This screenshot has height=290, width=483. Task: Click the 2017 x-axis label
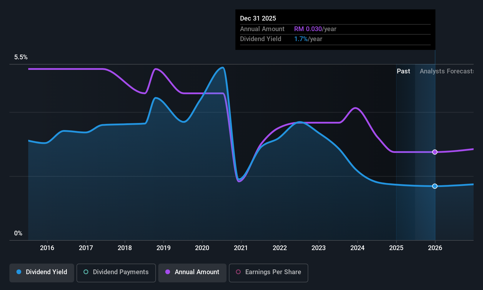86,248
